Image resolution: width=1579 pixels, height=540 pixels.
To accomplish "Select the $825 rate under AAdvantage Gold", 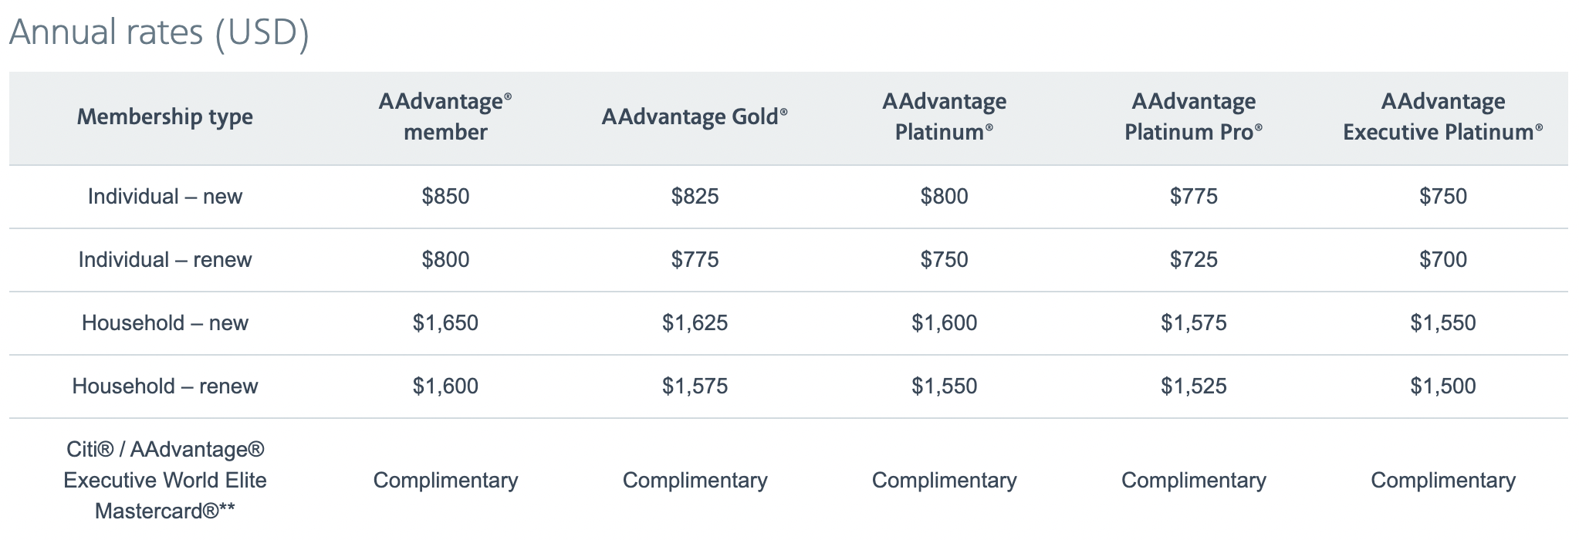I will [695, 197].
